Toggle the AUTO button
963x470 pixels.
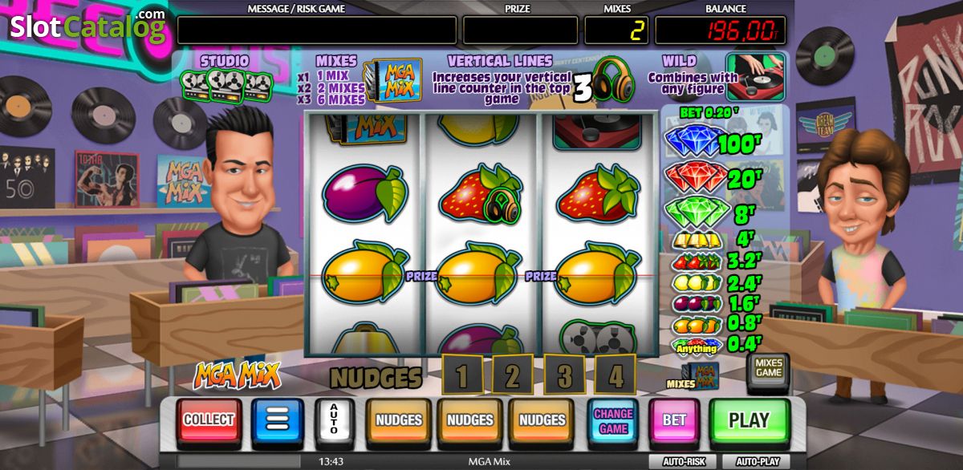[334, 420]
